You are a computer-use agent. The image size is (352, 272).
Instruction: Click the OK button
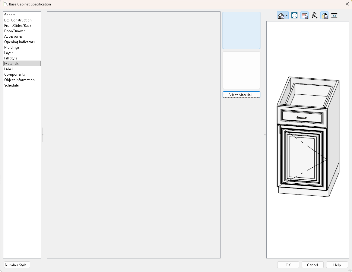pos(288,265)
